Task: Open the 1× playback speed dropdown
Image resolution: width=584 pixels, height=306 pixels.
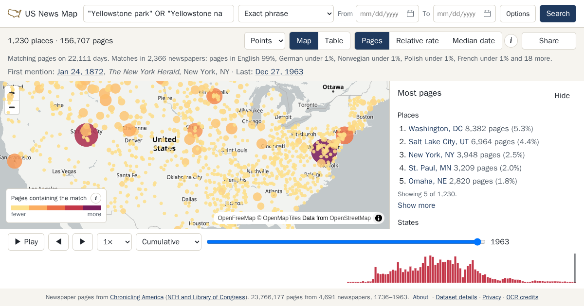Action: pyautogui.click(x=114, y=242)
